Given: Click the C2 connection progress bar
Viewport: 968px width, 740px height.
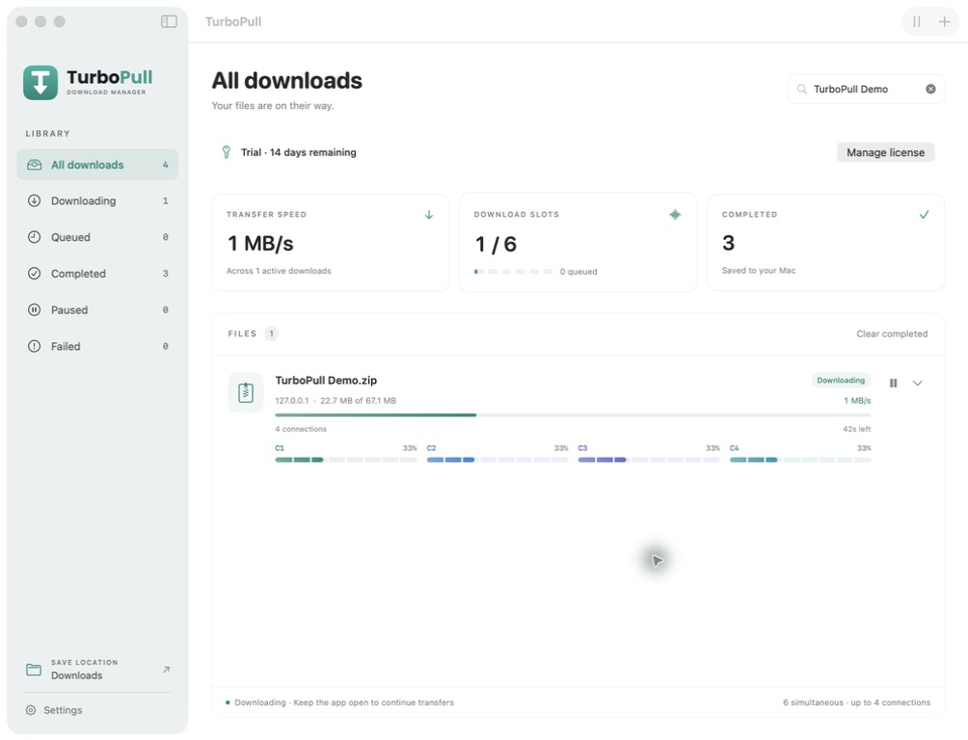Looking at the screenshot, I should point(497,460).
